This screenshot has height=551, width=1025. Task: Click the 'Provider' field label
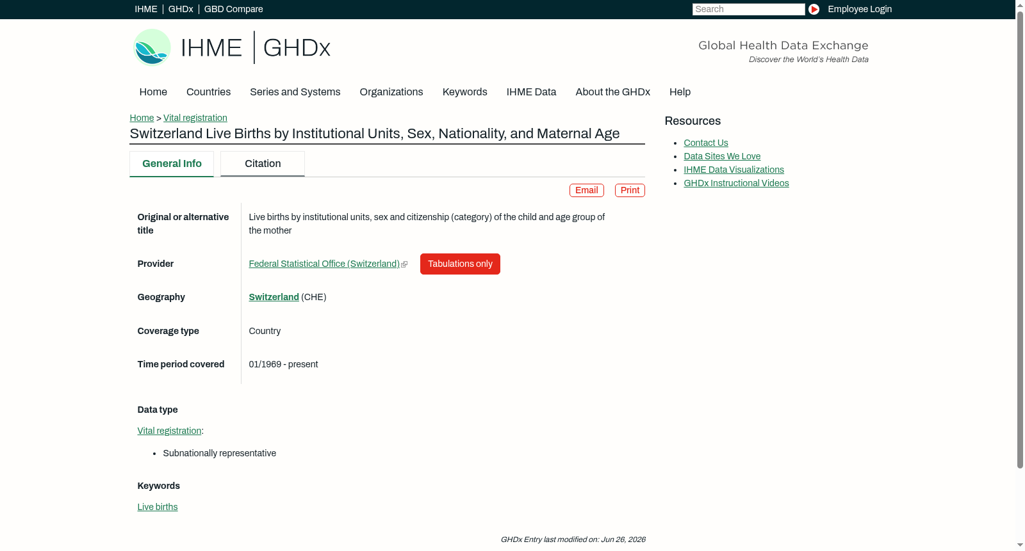pos(156,264)
